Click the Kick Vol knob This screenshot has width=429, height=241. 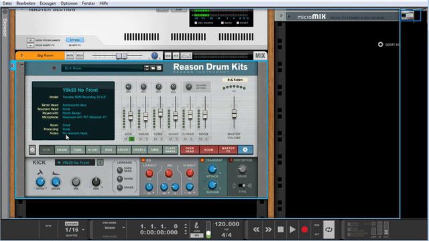[76, 181]
